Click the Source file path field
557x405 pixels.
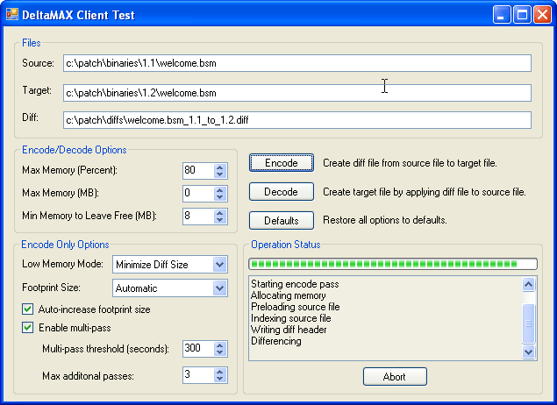(297, 63)
